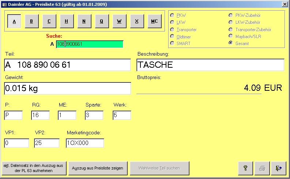Choose the PKW-Zubehör radio option

click(x=231, y=15)
